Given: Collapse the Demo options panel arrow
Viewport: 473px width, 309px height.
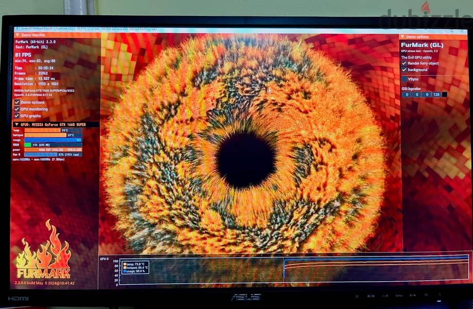Looking at the screenshot, I should click(x=402, y=37).
